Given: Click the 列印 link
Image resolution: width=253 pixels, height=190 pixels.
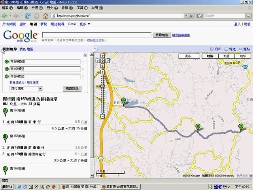Looking at the screenshot, I should (218, 49).
